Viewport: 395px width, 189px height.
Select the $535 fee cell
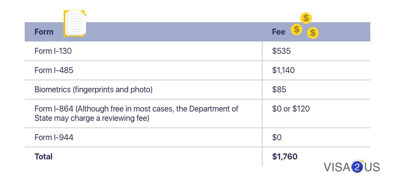[x=281, y=51]
